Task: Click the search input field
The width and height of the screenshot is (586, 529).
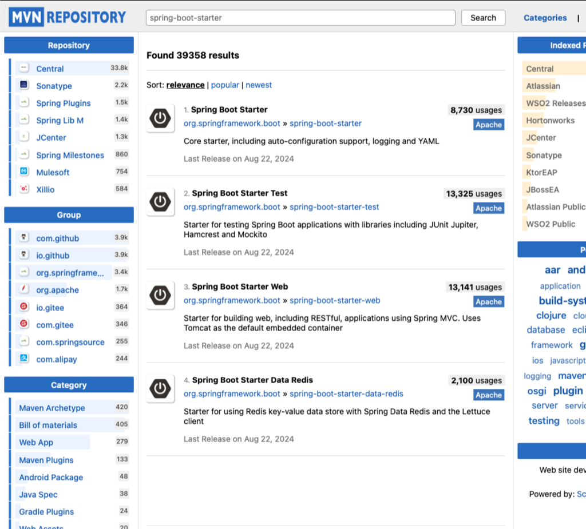Action: pyautogui.click(x=300, y=18)
